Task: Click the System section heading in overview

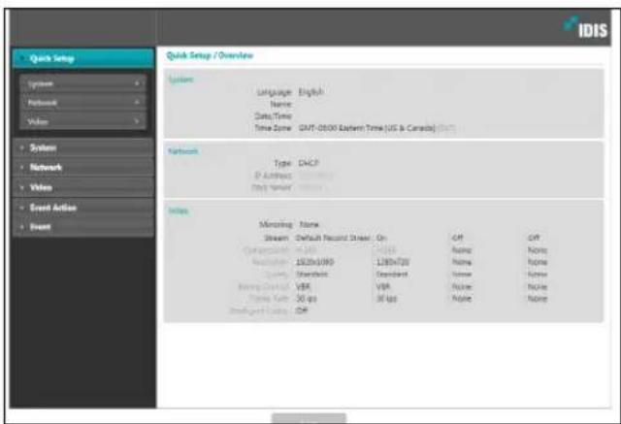Action: pyautogui.click(x=181, y=80)
